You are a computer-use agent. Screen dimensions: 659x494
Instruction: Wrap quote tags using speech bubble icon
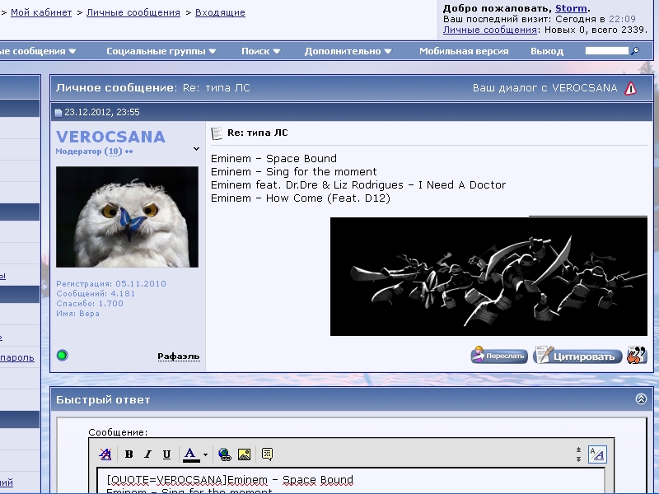click(x=267, y=454)
